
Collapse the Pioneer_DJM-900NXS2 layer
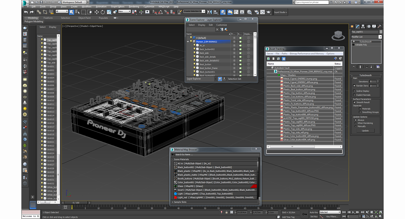(188, 42)
